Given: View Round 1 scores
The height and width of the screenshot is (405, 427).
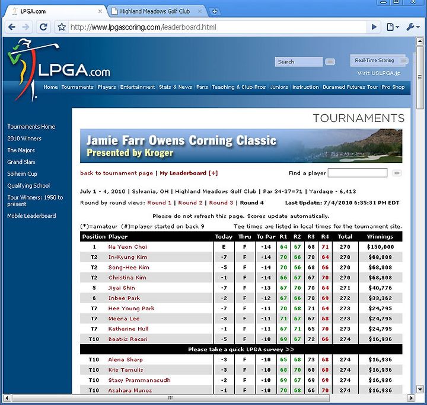Looking at the screenshot, I should pos(160,202).
